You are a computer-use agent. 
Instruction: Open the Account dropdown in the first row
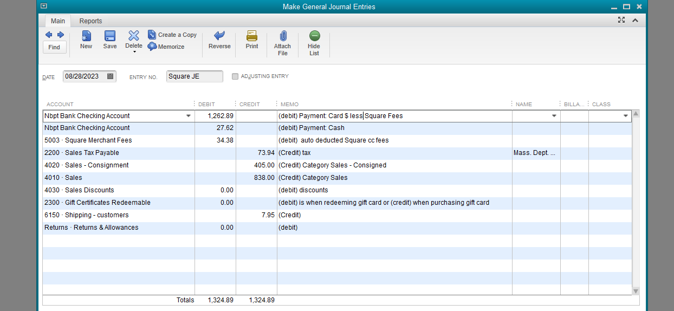pos(189,116)
